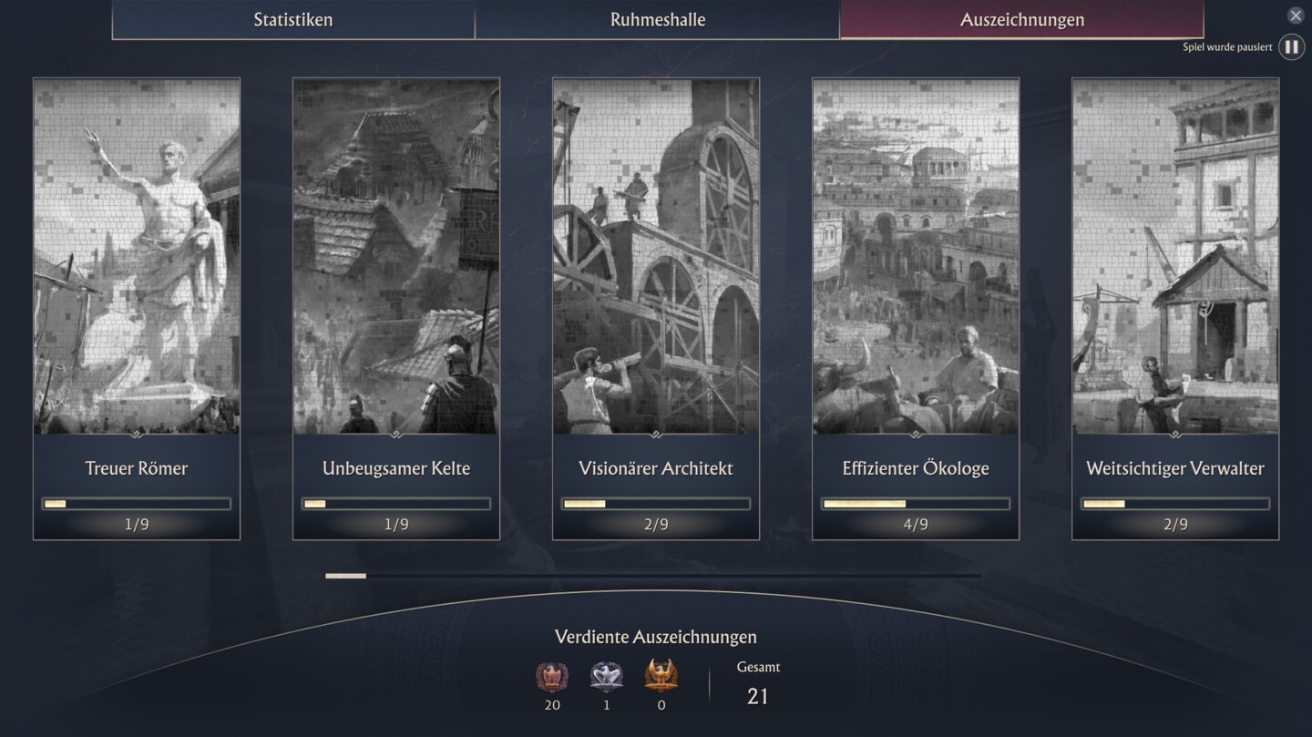Click the Effizienter Ökologe progress bar

coord(916,504)
